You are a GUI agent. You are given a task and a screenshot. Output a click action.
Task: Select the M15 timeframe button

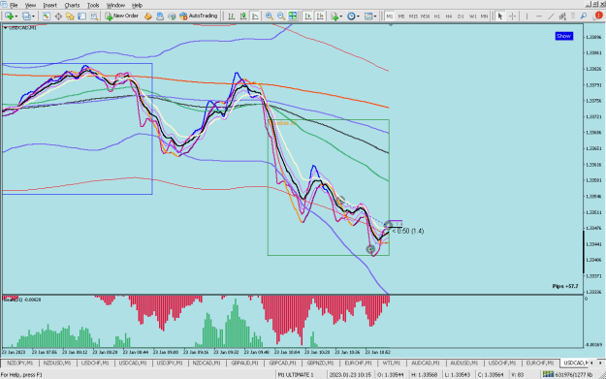413,16
